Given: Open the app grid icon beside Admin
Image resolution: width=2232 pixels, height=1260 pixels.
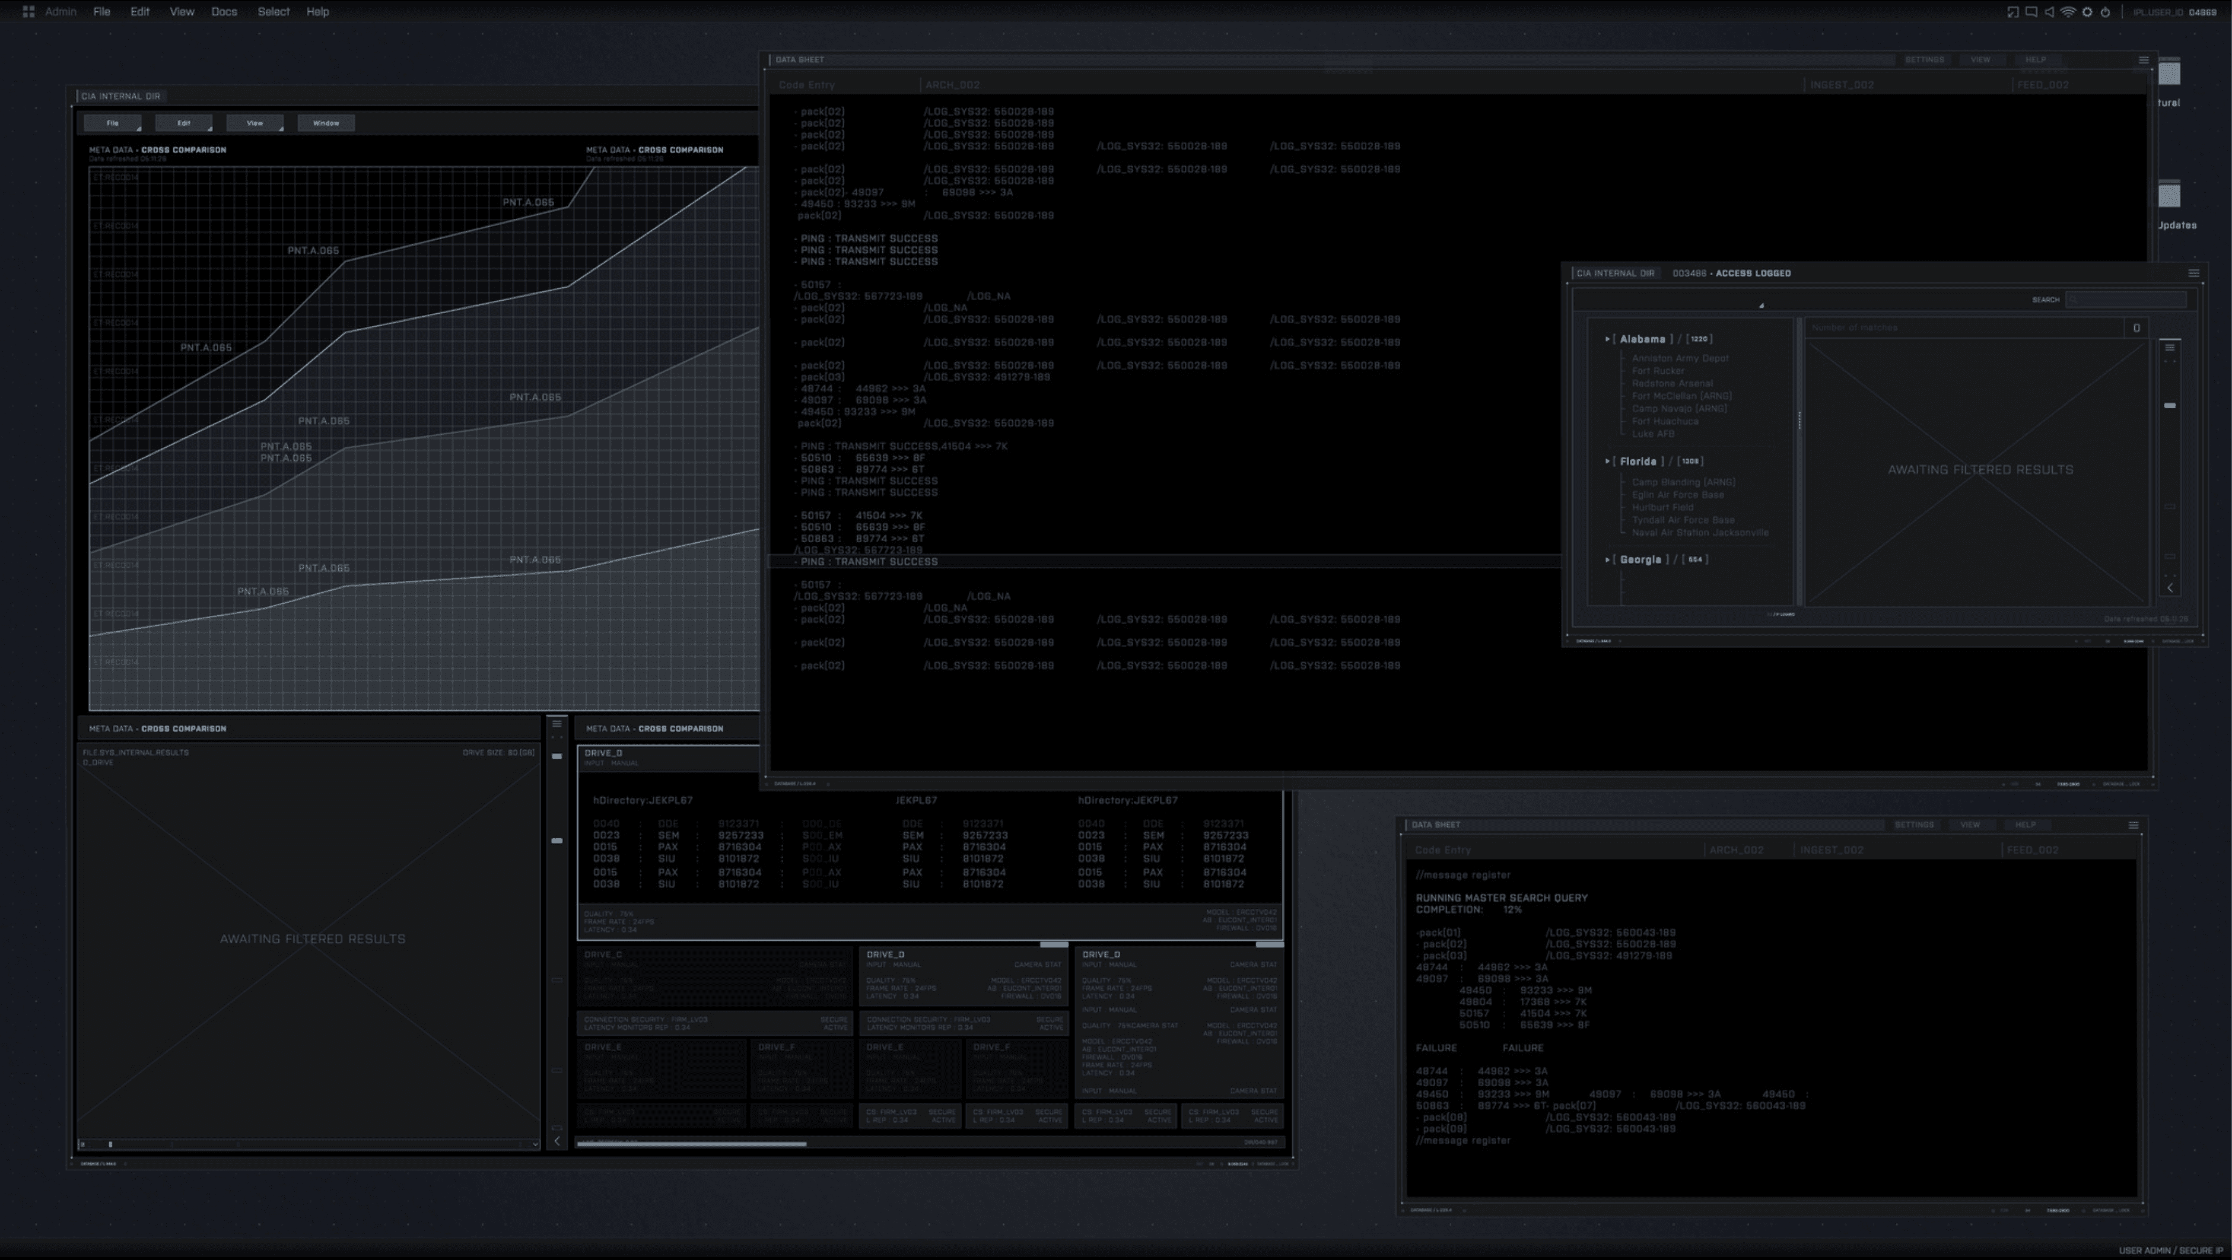Looking at the screenshot, I should 28,11.
